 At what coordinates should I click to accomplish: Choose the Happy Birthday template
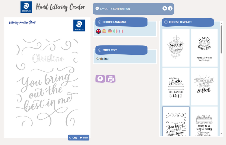(204, 48)
